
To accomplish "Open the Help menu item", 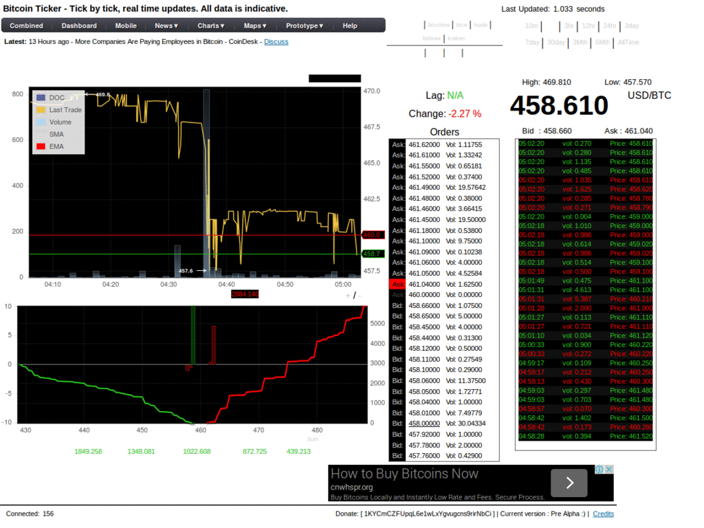I will (350, 25).
